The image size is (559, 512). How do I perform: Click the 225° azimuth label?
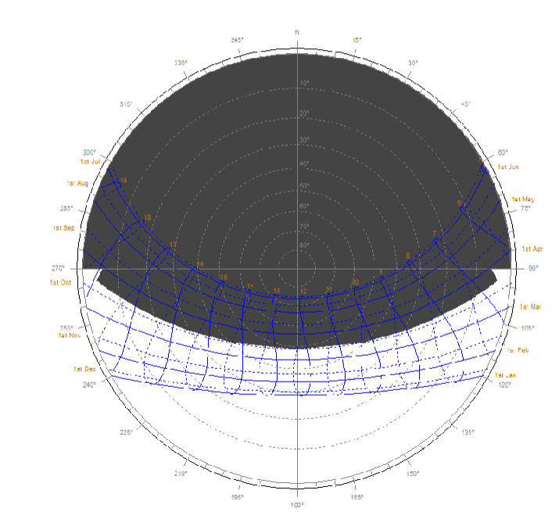coord(126,432)
